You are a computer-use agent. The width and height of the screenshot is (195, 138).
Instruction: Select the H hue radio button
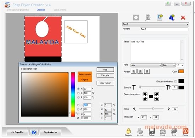[78, 88]
